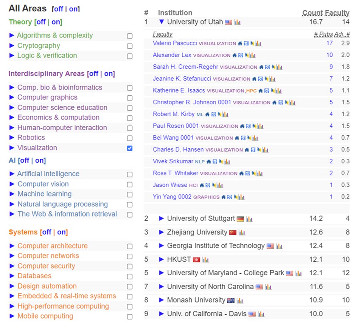Turn all areas off

coord(59,9)
